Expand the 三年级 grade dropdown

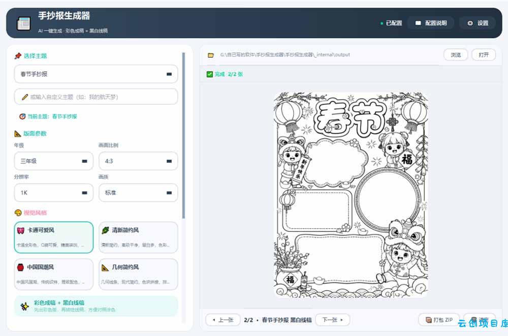[x=54, y=161]
